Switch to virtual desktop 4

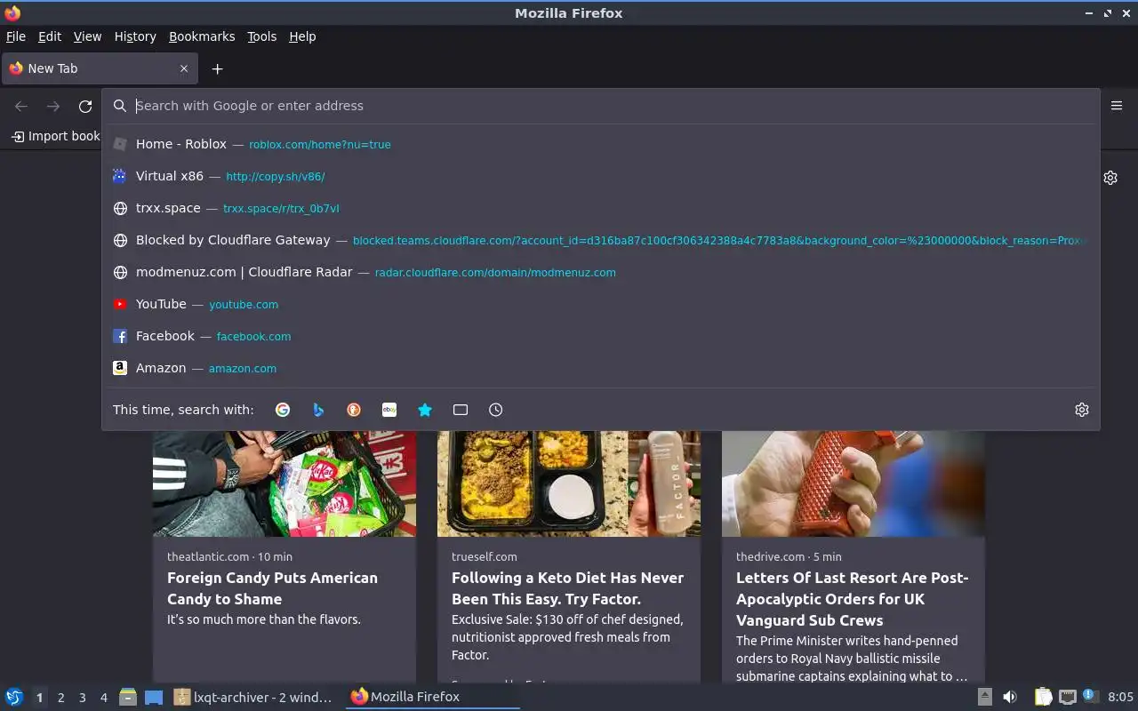click(x=103, y=698)
